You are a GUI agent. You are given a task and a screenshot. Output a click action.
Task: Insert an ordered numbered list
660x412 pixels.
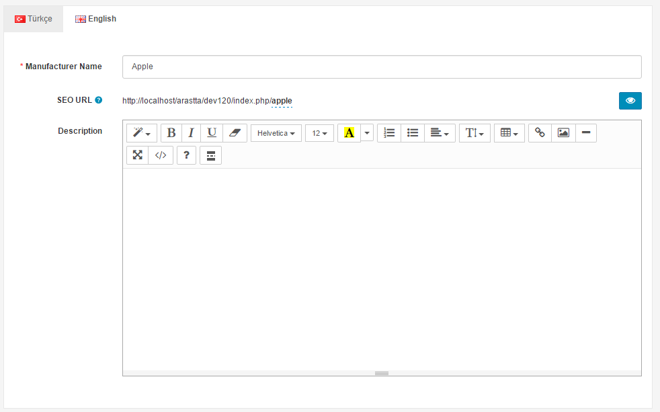(x=389, y=133)
